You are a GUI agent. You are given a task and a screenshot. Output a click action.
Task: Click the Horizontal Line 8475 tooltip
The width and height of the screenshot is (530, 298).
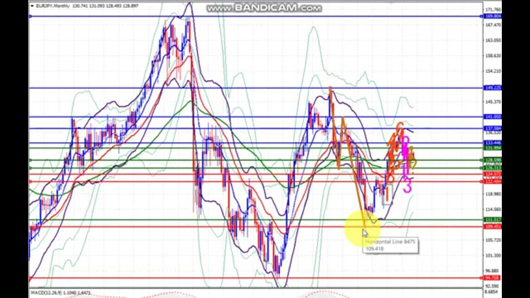pos(390,245)
